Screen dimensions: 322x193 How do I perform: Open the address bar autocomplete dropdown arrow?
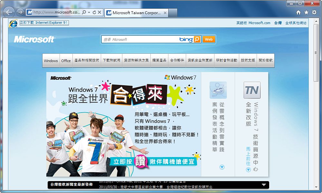coord(89,12)
